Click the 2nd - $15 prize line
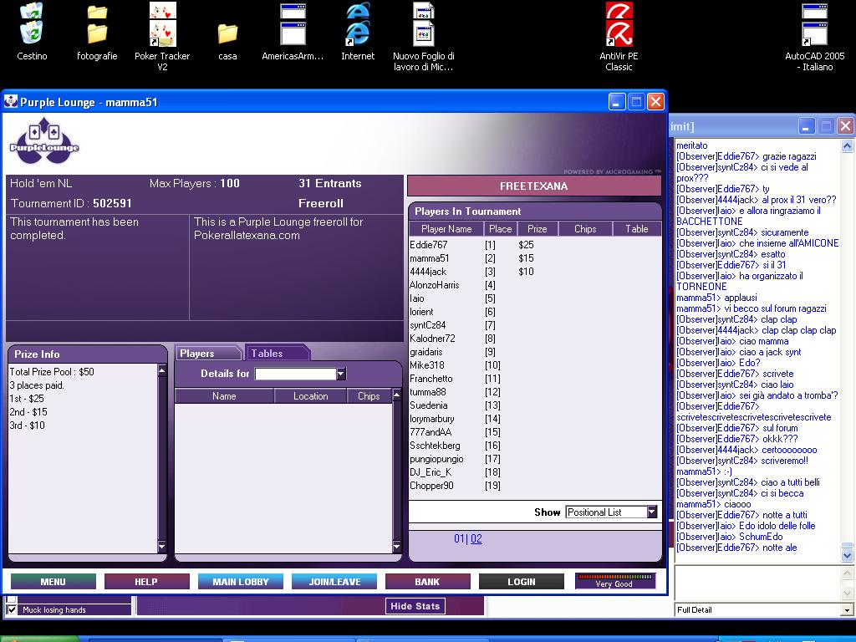Viewport: 856px width, 642px height. (28, 412)
